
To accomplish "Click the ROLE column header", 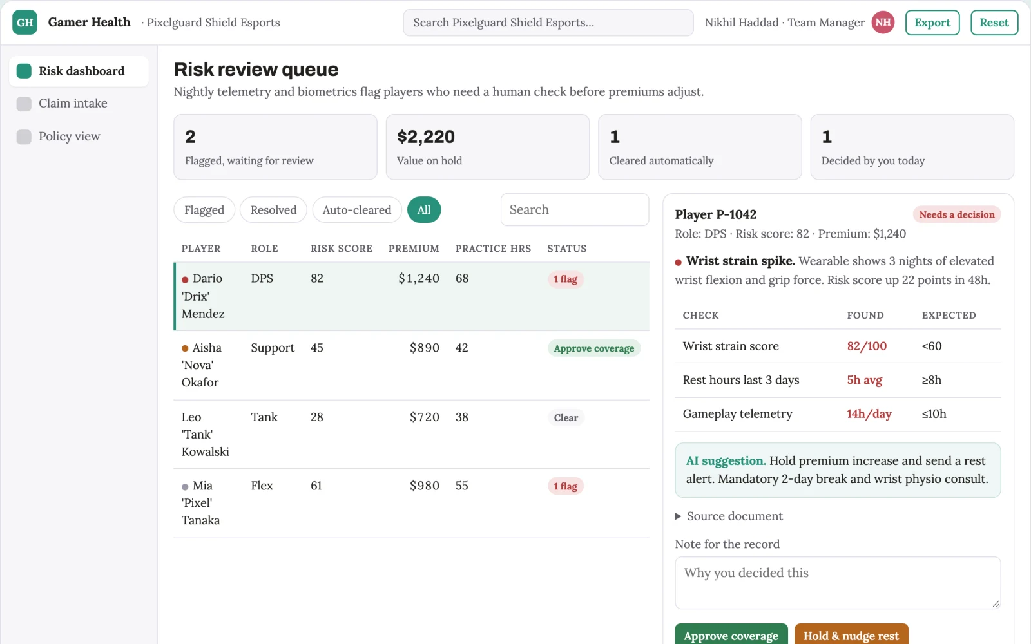I will click(x=265, y=249).
